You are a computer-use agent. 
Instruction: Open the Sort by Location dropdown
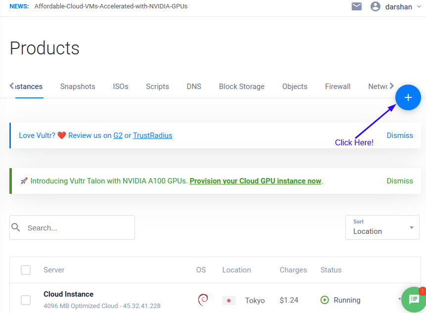click(382, 227)
